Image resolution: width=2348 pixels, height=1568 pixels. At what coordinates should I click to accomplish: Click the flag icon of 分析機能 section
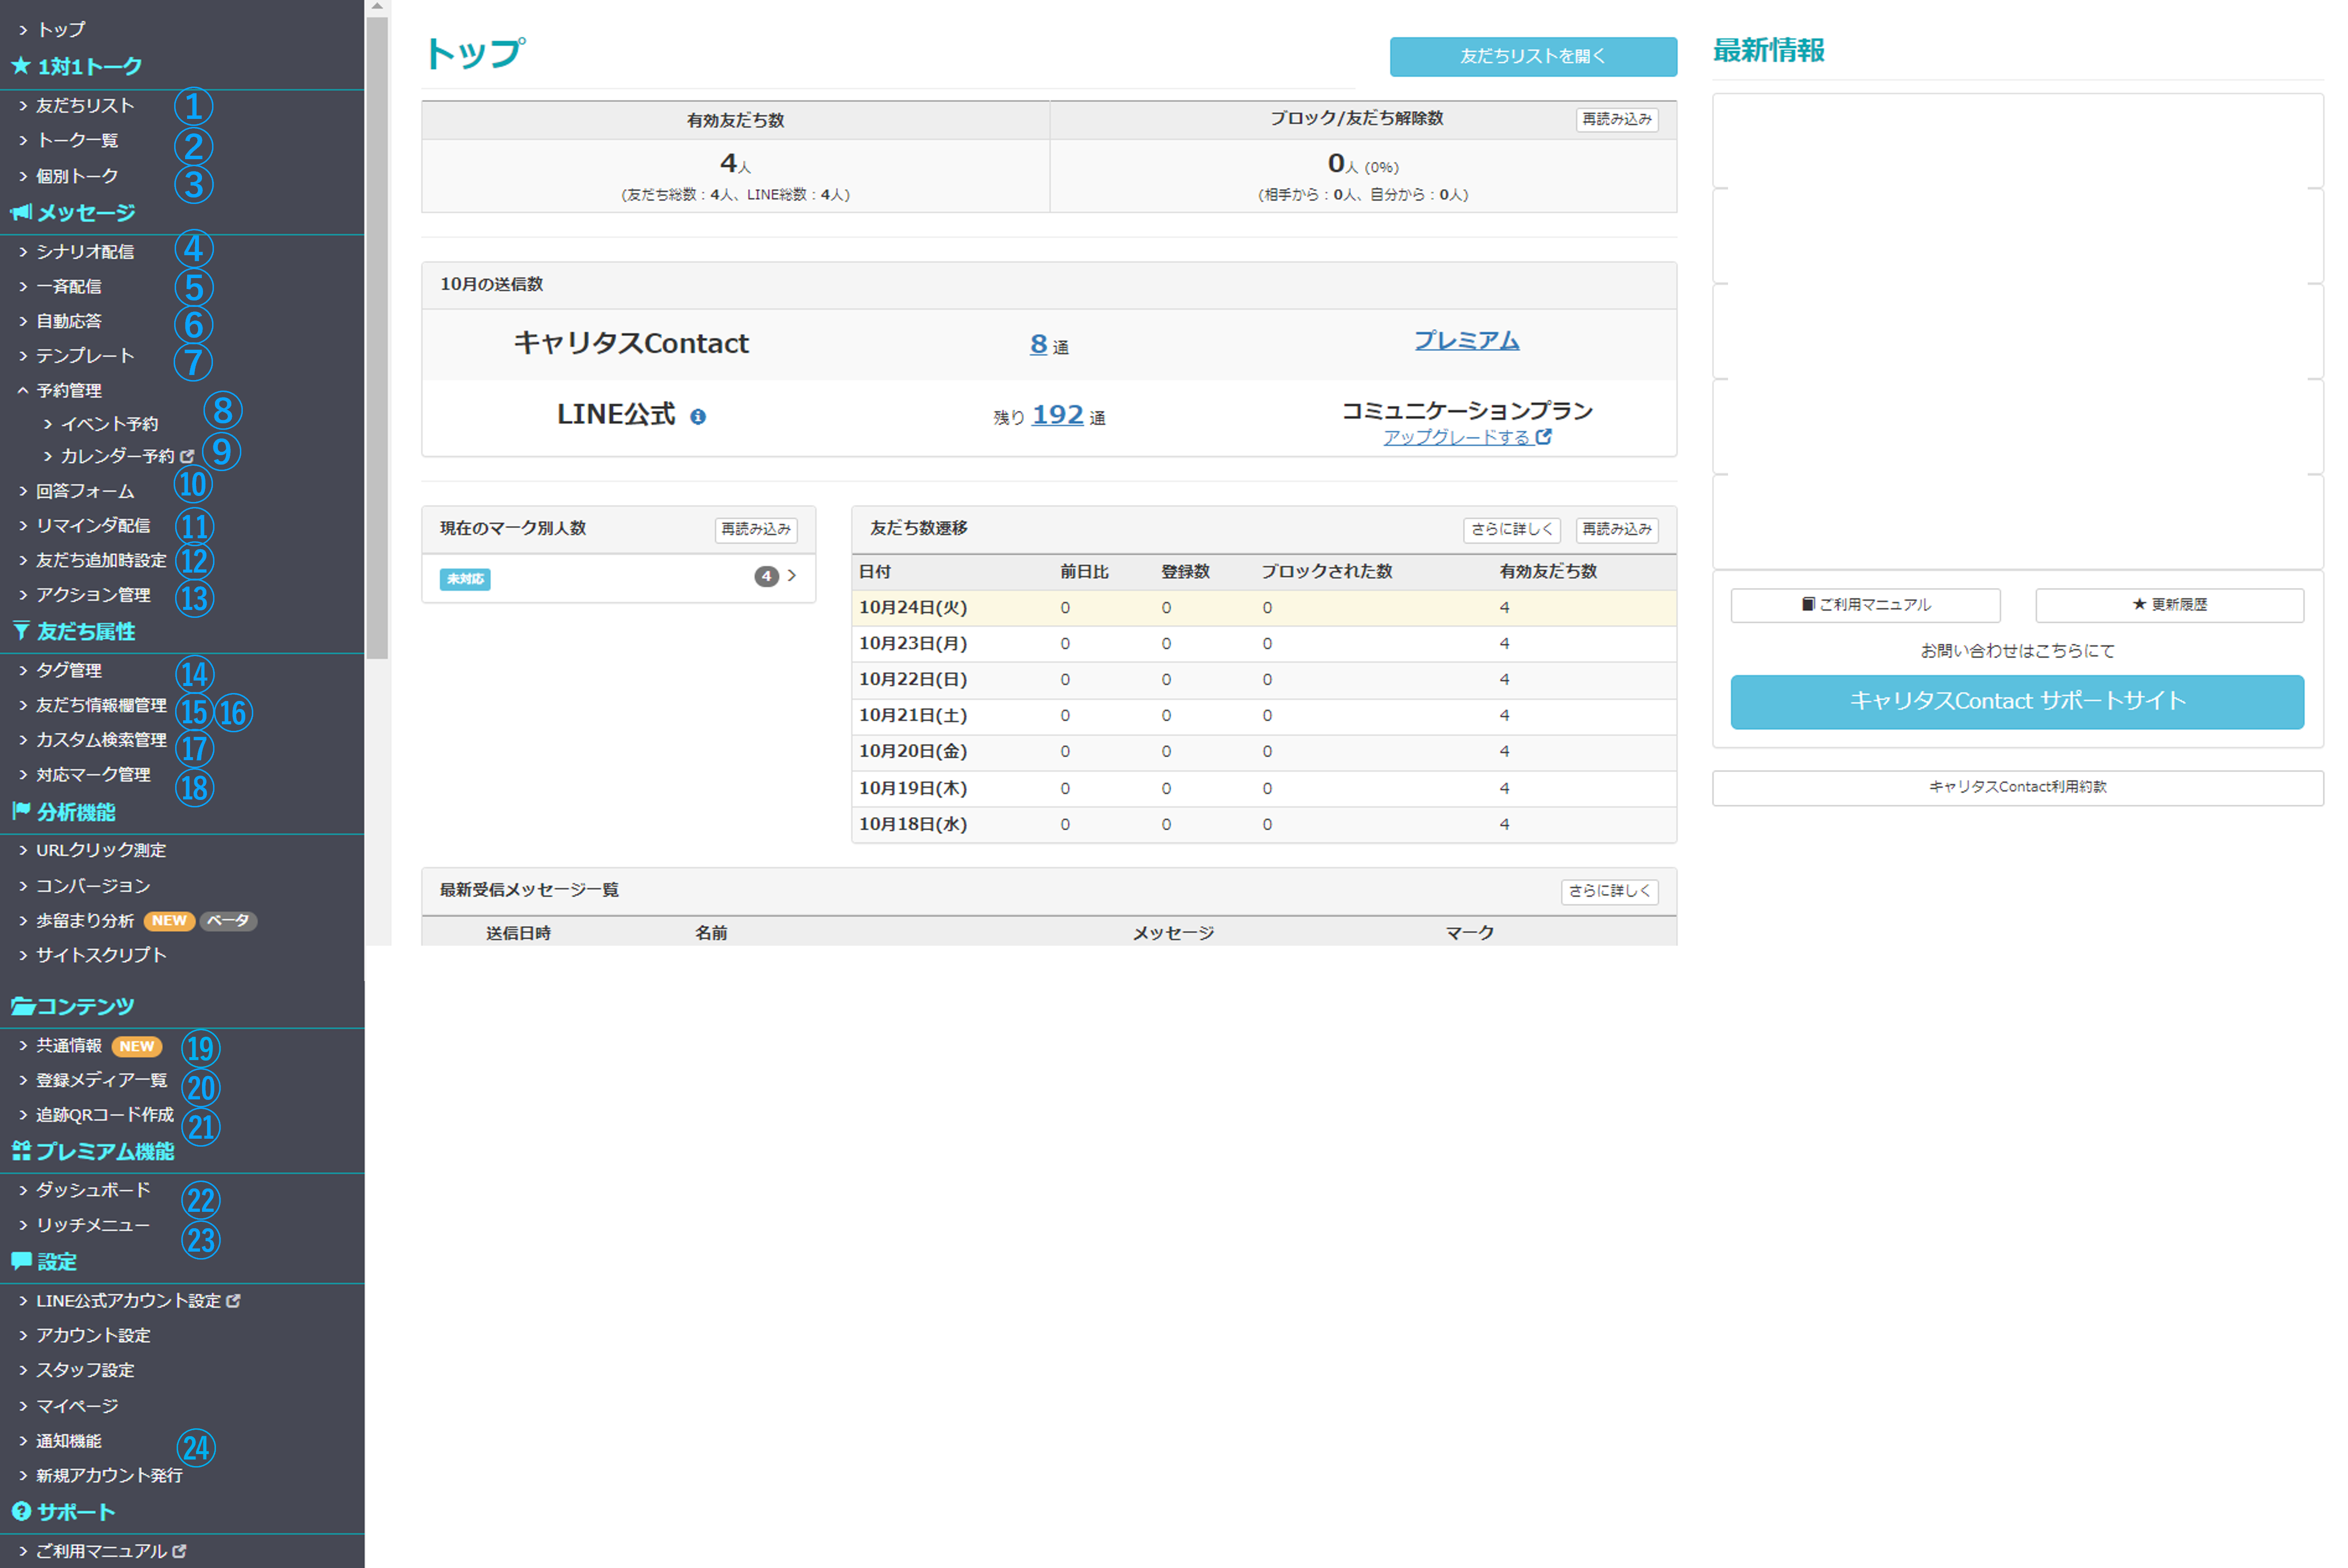point(21,811)
